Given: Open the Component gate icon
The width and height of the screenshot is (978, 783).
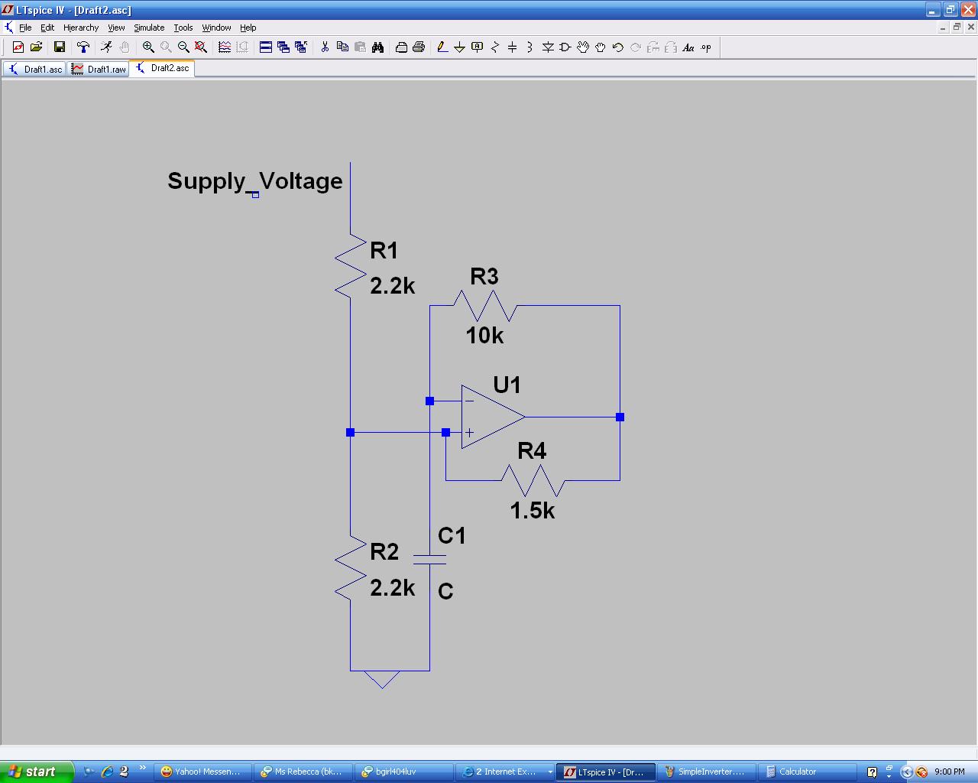Looking at the screenshot, I should 565,47.
